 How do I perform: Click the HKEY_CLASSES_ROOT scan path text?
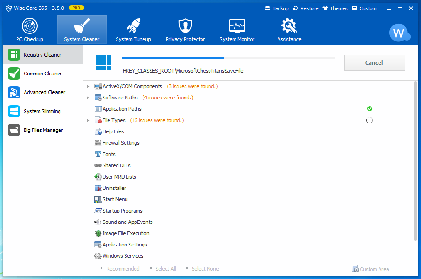(183, 71)
